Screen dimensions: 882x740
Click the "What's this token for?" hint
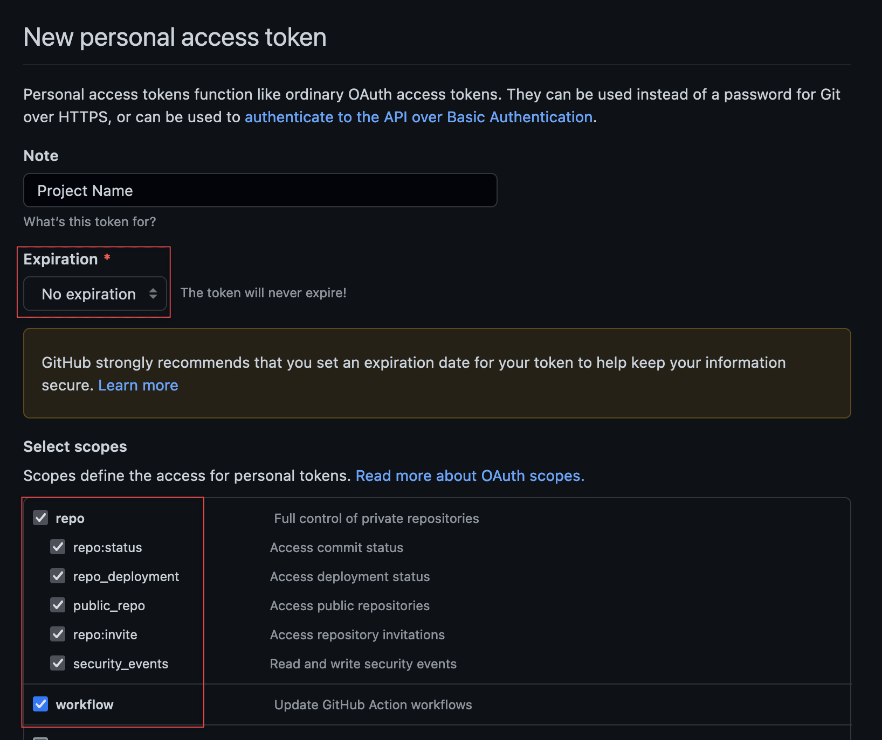[x=89, y=222]
